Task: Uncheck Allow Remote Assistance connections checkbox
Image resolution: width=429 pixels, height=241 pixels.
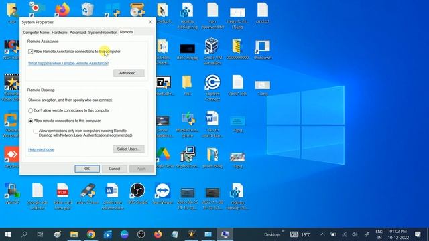Action: [x=30, y=52]
